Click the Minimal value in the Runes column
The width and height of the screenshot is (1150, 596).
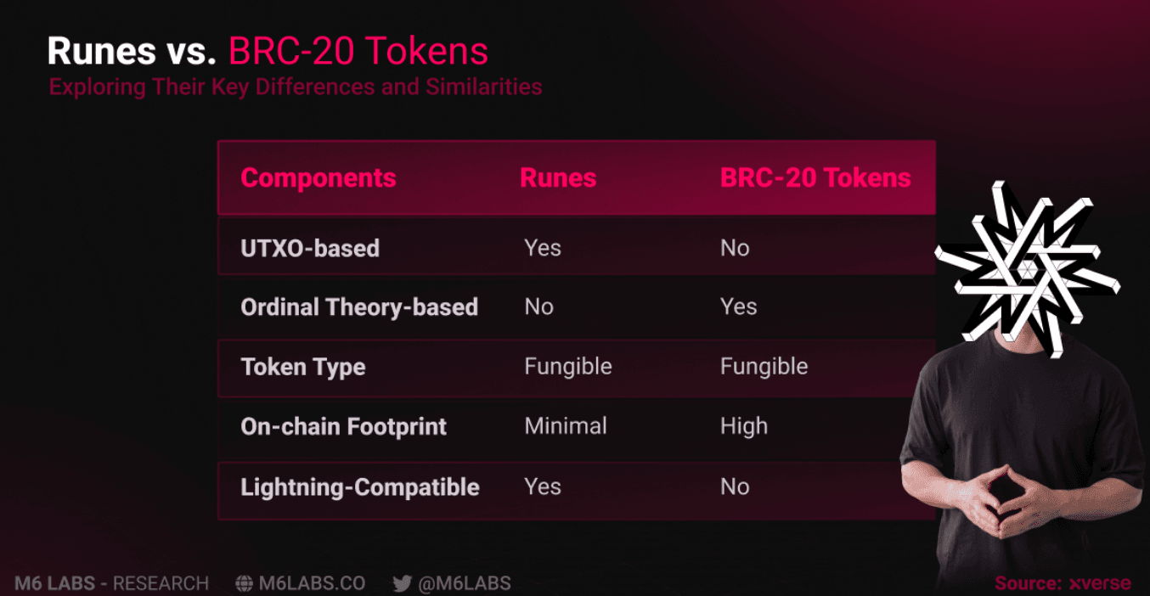pyautogui.click(x=566, y=426)
